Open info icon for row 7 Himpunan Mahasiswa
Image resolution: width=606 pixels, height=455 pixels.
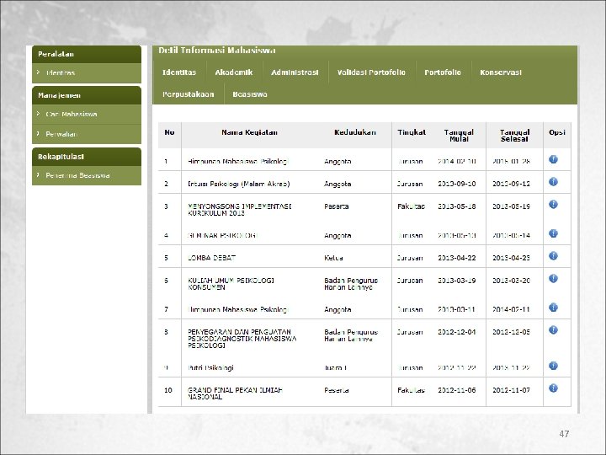[553, 308]
